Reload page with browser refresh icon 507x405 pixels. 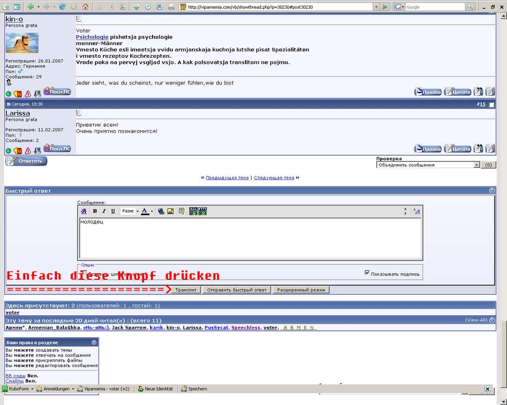pyautogui.click(x=62, y=7)
